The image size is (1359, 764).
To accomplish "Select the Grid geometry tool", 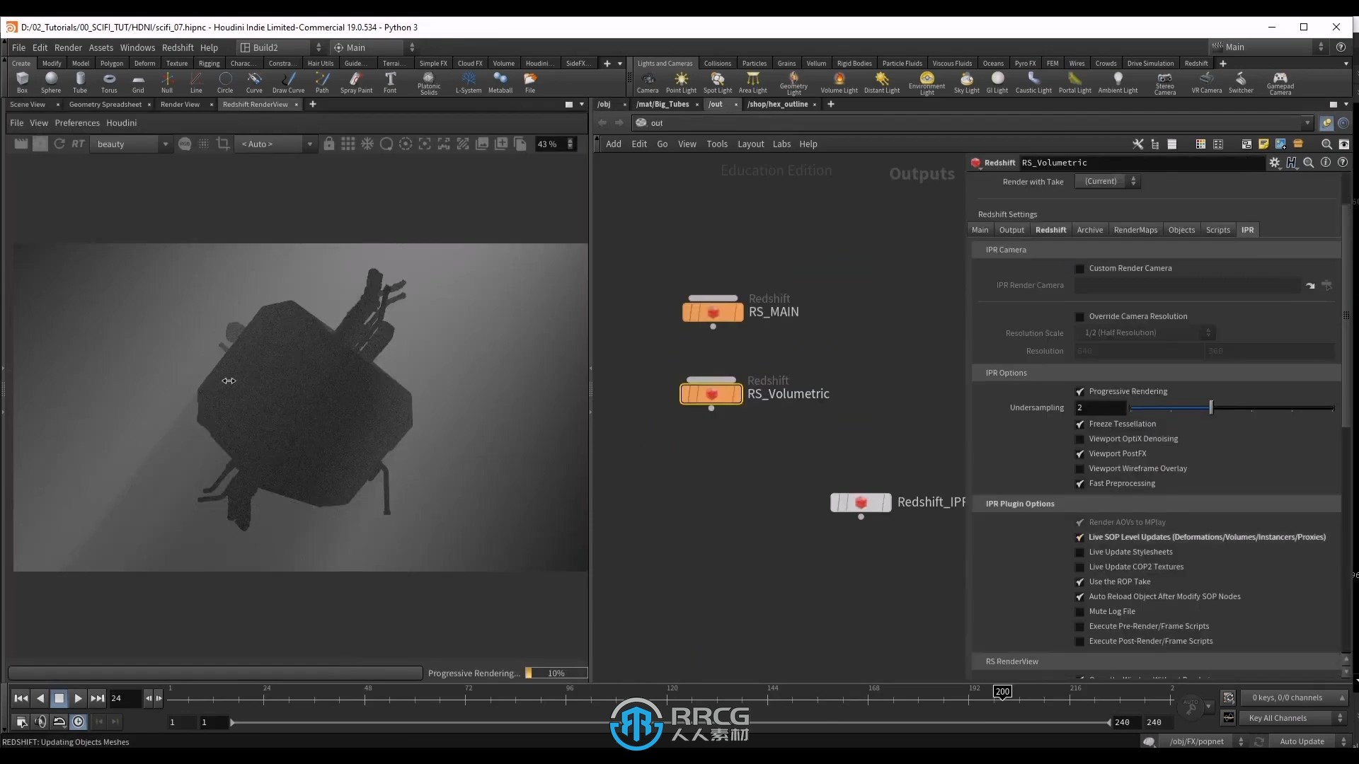I will click(x=137, y=82).
